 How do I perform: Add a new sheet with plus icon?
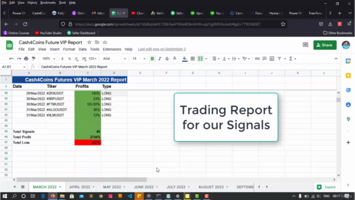(15, 187)
